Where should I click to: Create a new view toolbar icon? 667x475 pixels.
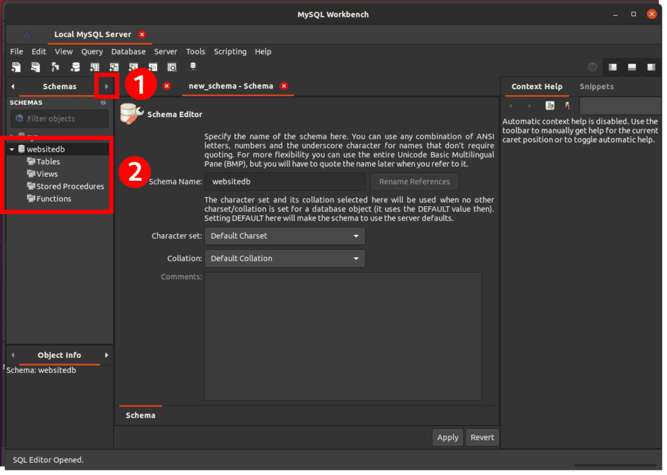(114, 67)
